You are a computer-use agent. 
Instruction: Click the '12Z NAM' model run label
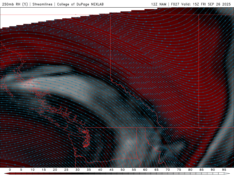tap(159, 4)
